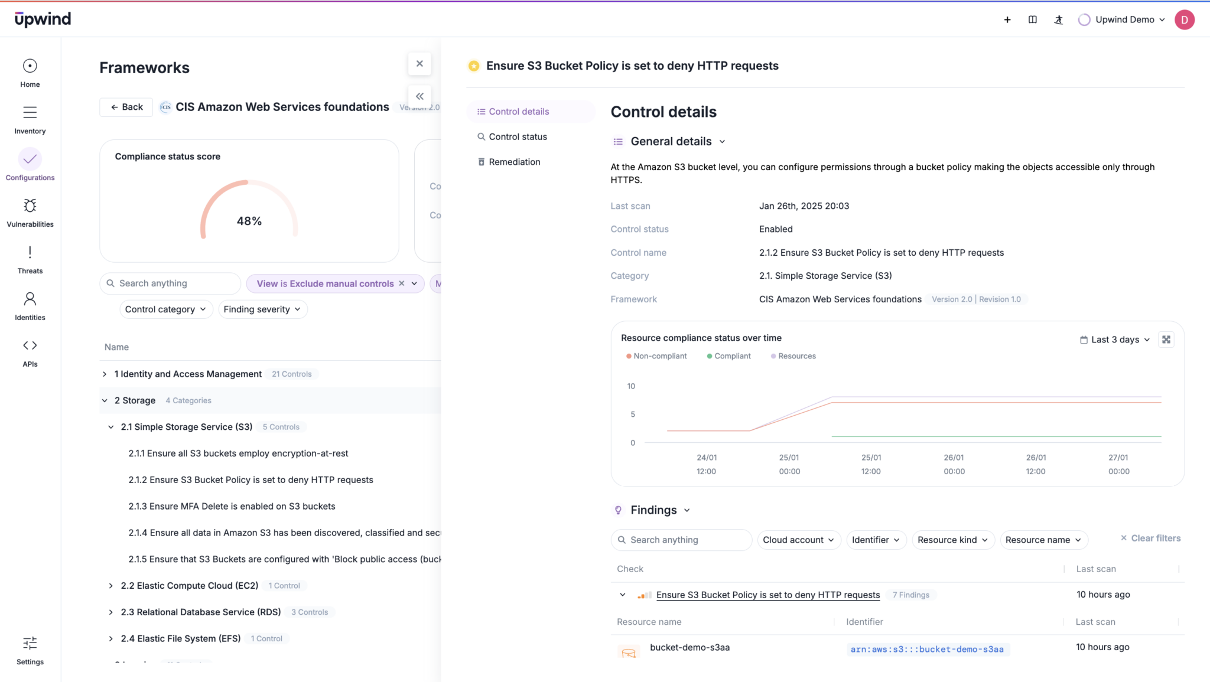Remove the Exclude manual controls filter

(x=402, y=283)
